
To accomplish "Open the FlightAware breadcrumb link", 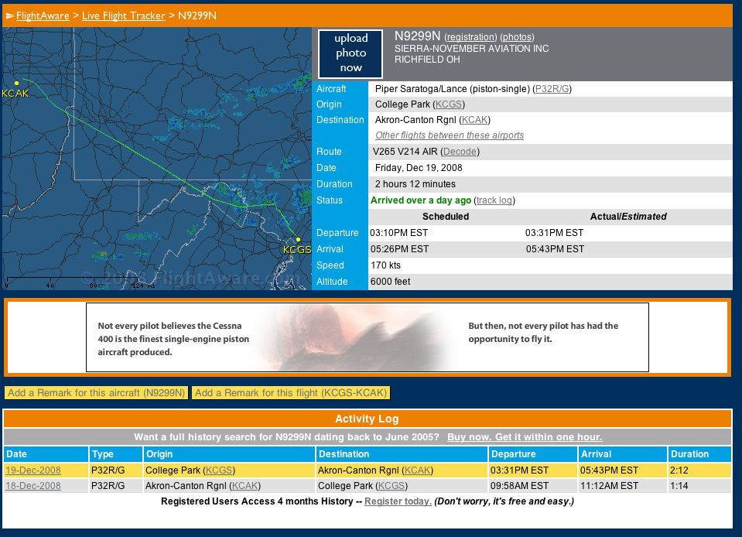I will tap(43, 15).
